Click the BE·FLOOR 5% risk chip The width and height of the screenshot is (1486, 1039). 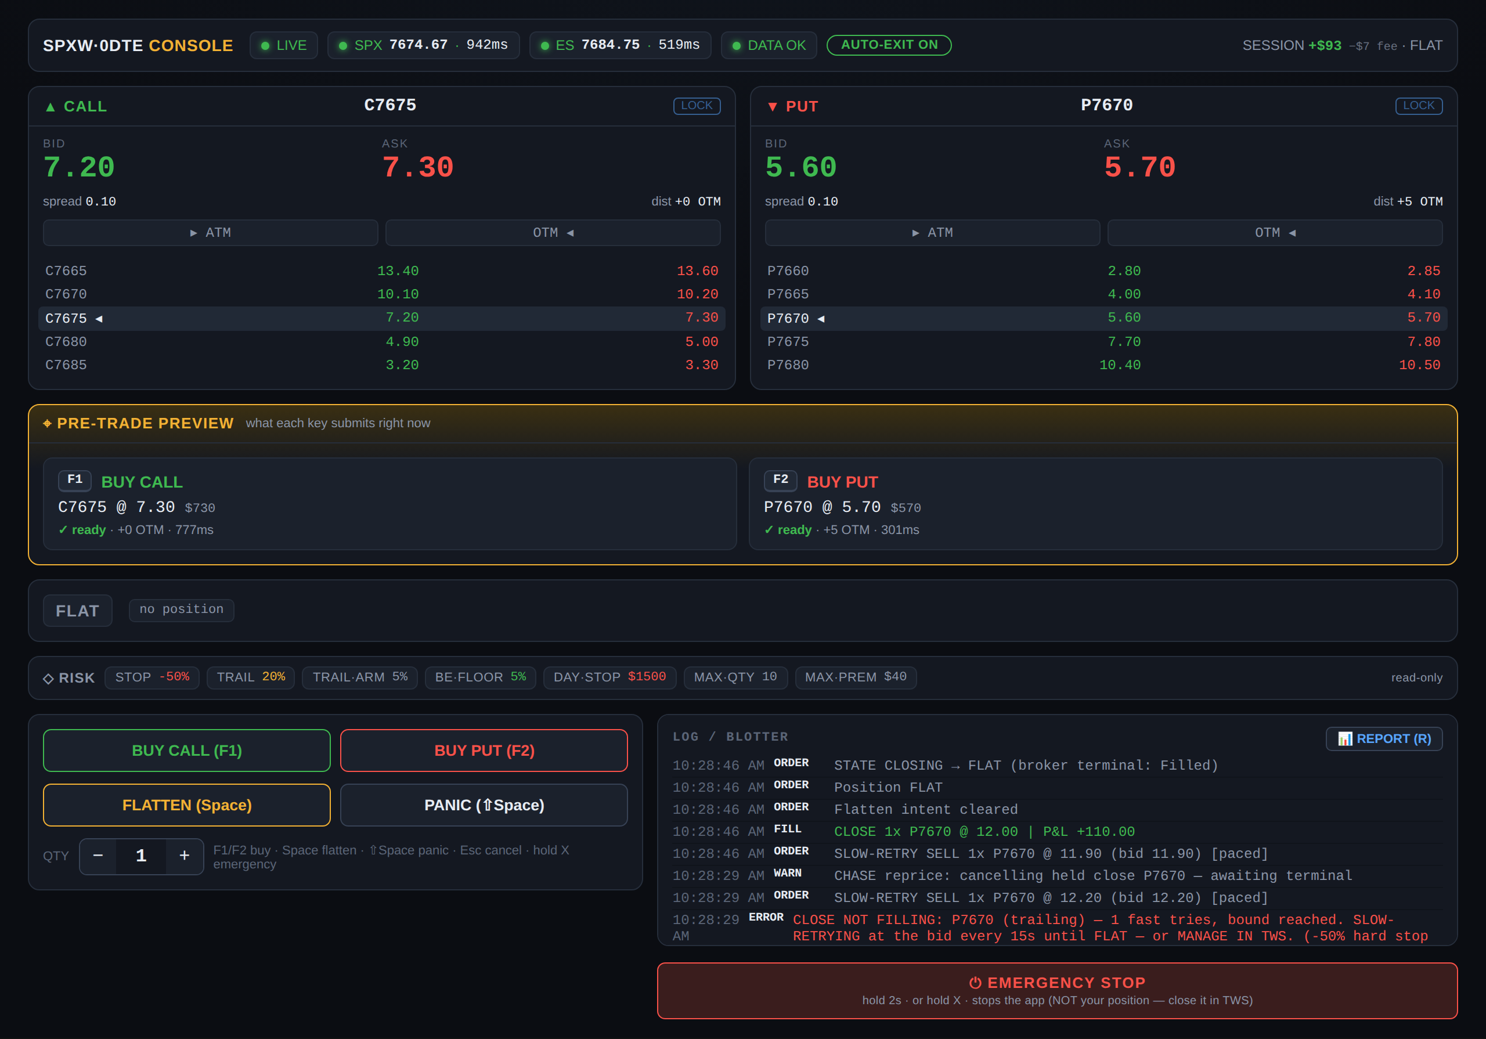(x=480, y=677)
